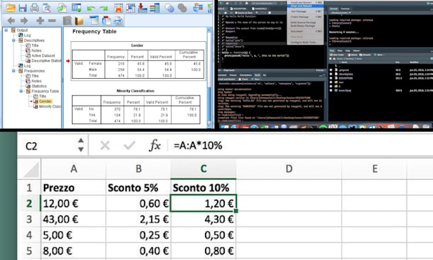This screenshot has width=433, height=260.
Task: Click the Export output icon in SPSS
Action: tap(62, 8)
